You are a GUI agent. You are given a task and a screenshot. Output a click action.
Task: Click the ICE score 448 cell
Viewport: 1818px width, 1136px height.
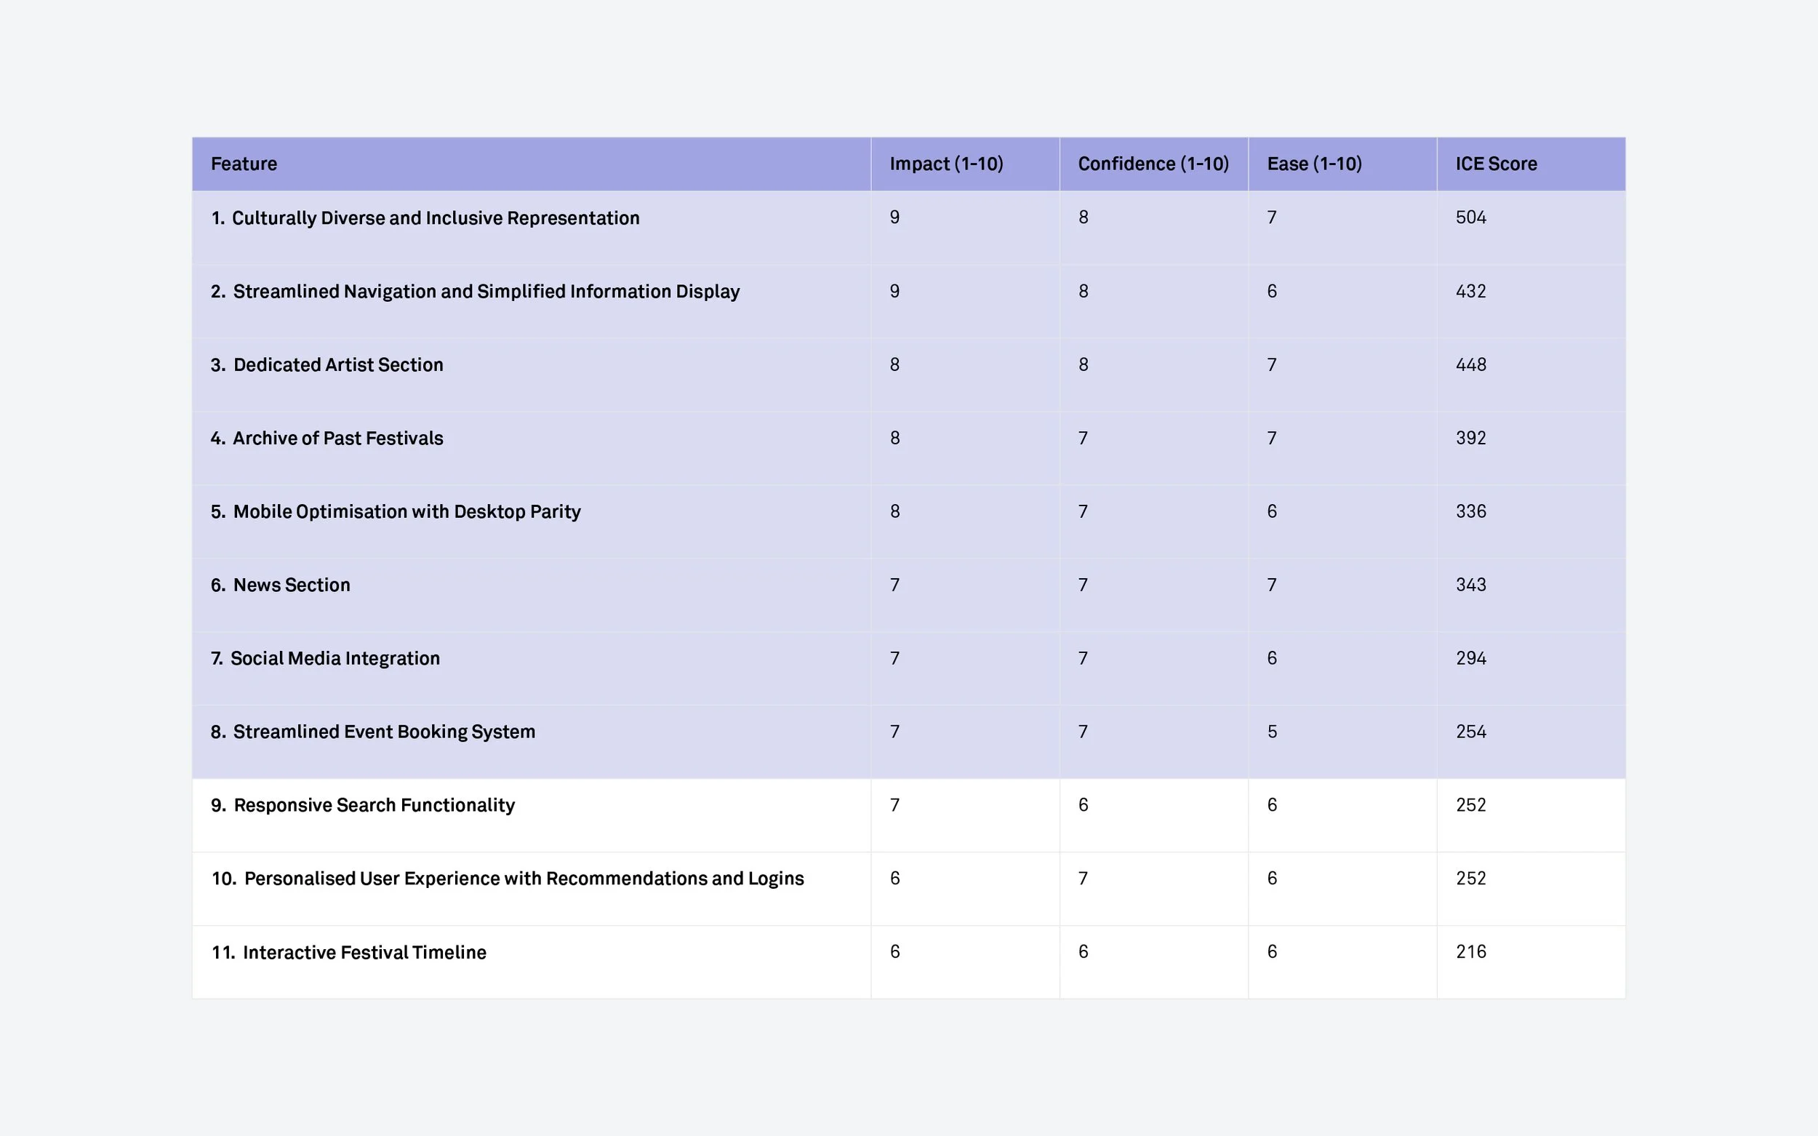[1470, 364]
